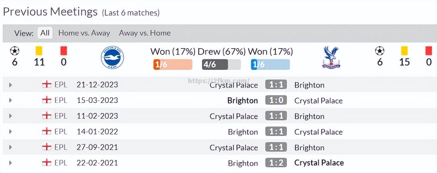Click Brighton's goals football icon
437x173 pixels.
tap(14, 51)
